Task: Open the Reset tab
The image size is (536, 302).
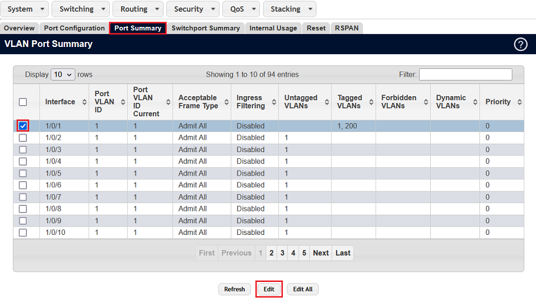Action: tap(316, 28)
